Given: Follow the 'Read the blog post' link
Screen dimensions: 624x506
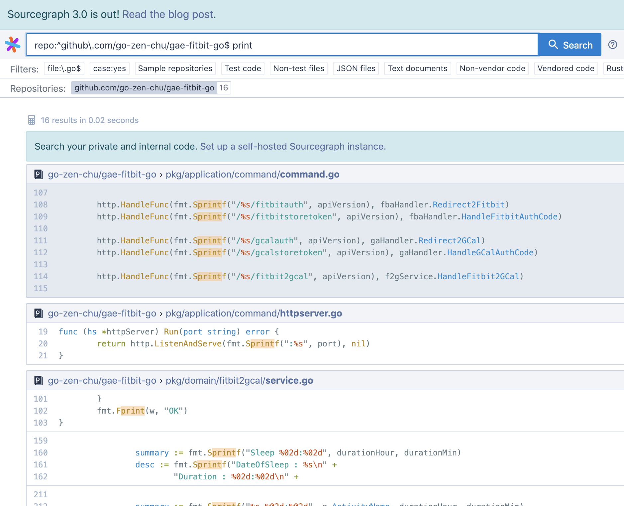Looking at the screenshot, I should (x=168, y=14).
